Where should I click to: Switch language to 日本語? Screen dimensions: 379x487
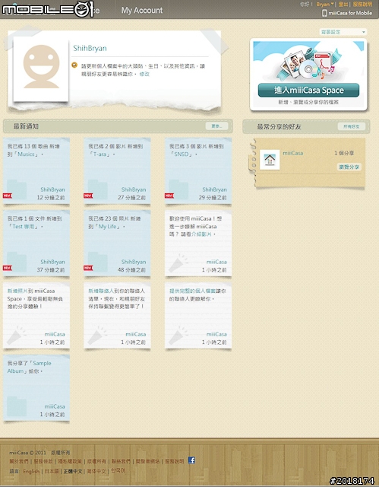52,471
